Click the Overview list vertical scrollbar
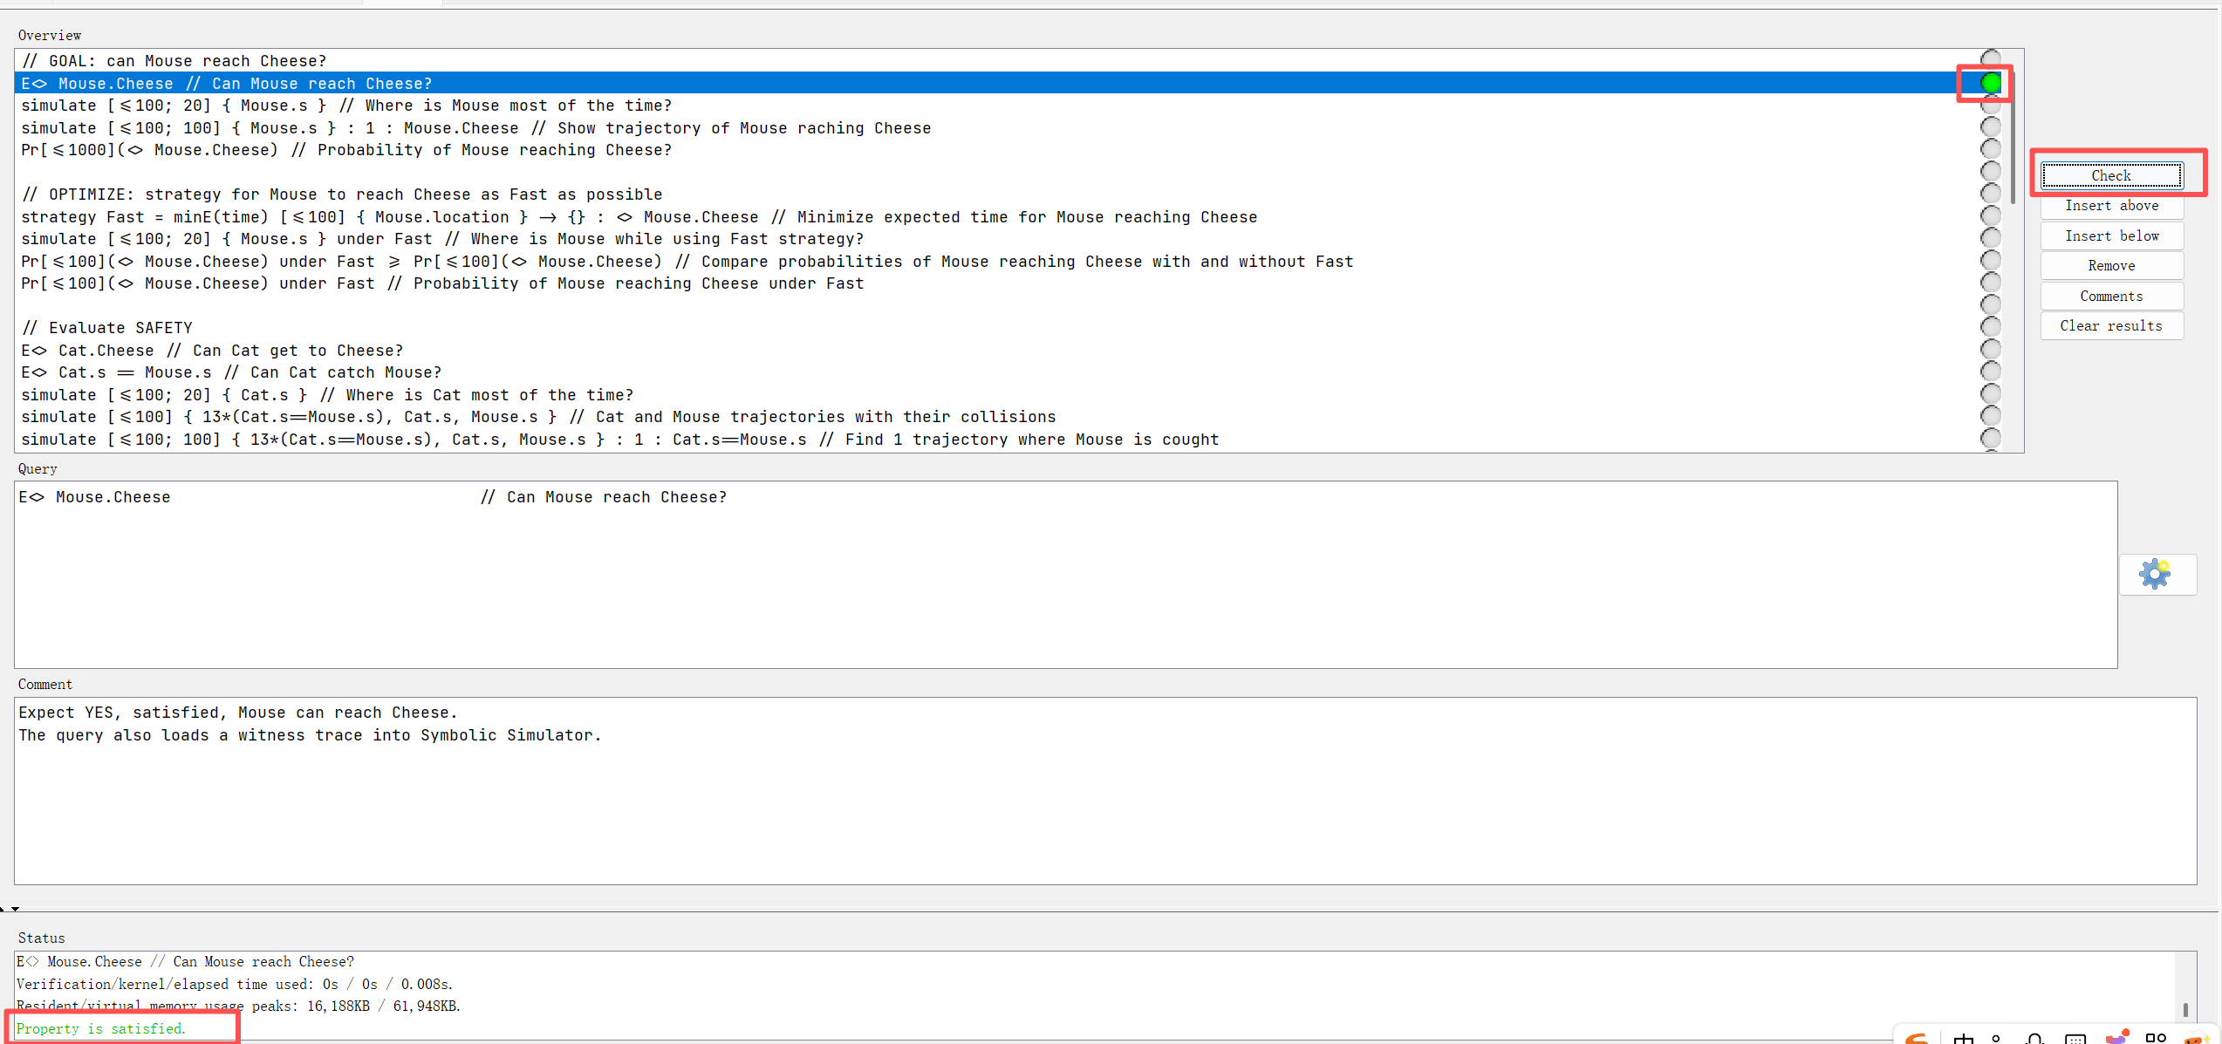This screenshot has width=2222, height=1044. click(2013, 140)
